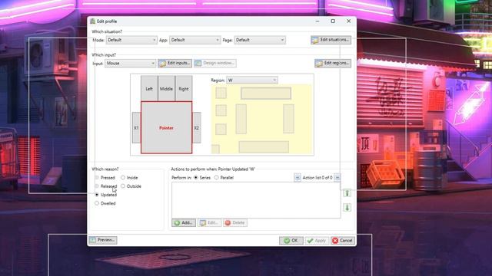Click the top-left small square region

coord(221,94)
